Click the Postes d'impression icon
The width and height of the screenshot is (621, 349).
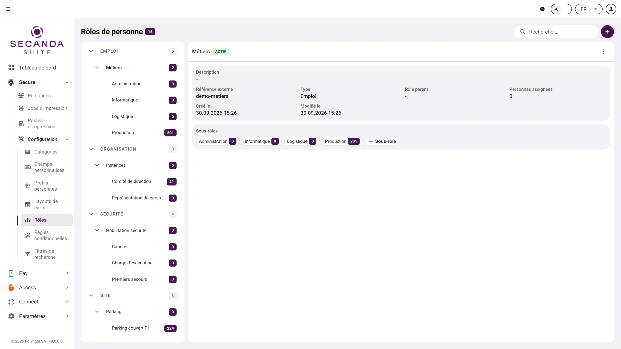click(x=21, y=123)
